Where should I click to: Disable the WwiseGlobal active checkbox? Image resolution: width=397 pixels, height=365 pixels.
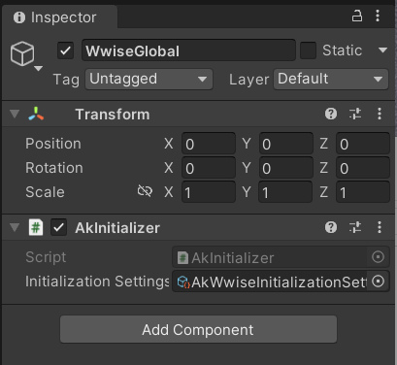[65, 50]
